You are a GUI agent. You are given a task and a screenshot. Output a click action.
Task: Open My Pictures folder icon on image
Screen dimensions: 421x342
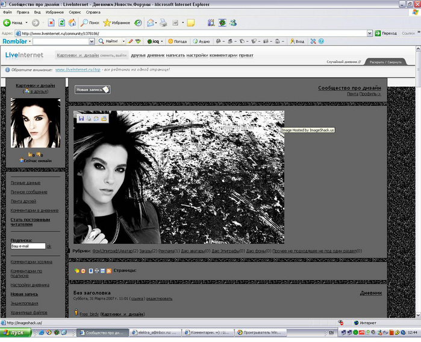point(104,119)
